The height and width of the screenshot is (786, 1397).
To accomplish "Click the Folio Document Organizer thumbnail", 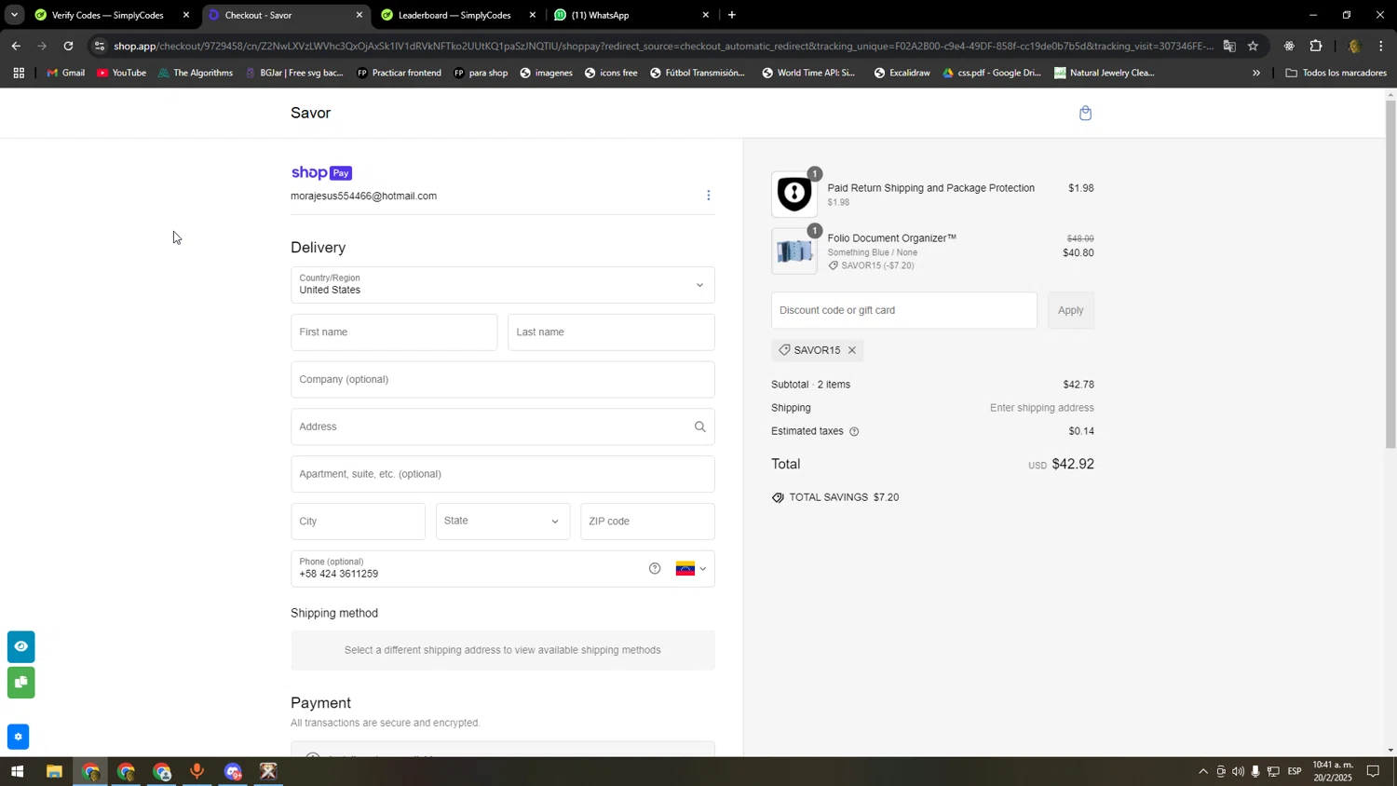I will 794,251.
